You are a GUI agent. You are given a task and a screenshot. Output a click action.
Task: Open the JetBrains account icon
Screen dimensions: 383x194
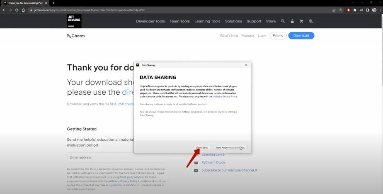(x=292, y=21)
